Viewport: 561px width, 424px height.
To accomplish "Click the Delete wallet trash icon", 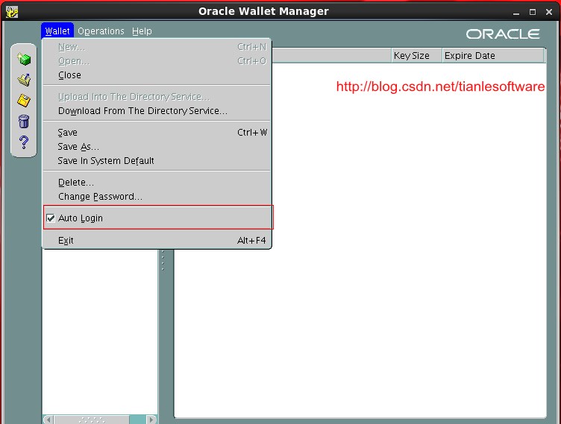I will [x=24, y=121].
